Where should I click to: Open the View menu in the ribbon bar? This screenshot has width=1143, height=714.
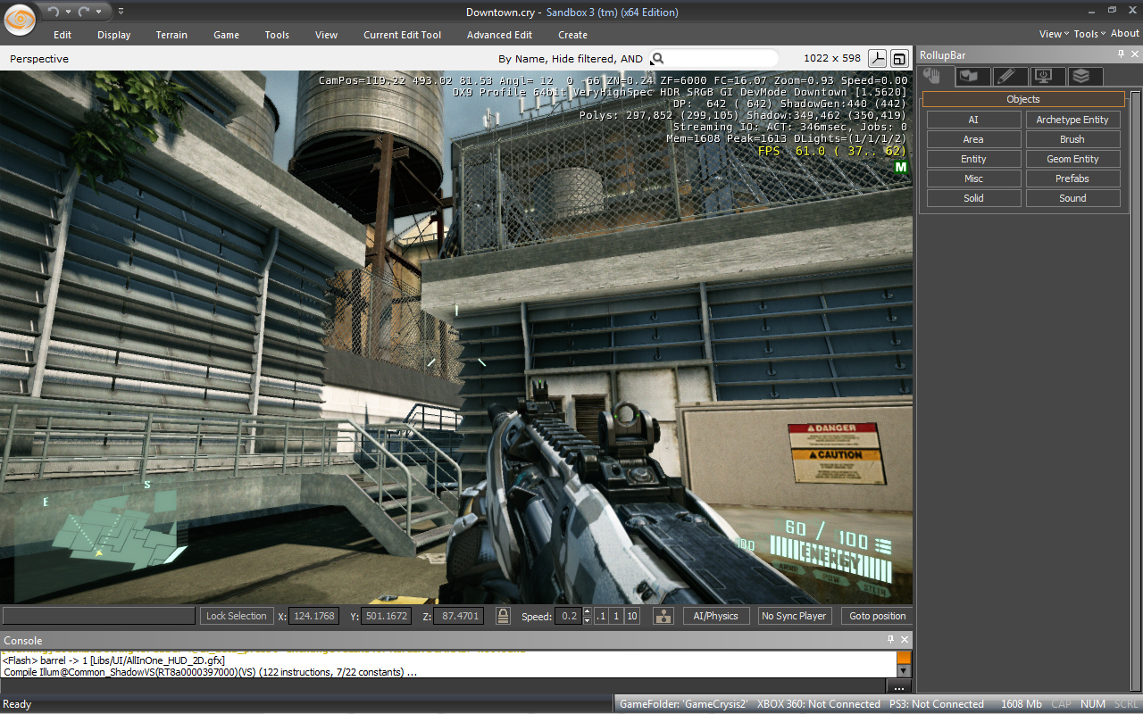pyautogui.click(x=327, y=35)
